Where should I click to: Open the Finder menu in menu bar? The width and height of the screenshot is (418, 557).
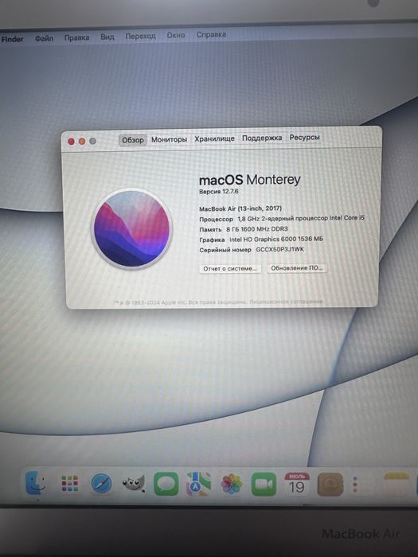[13, 39]
